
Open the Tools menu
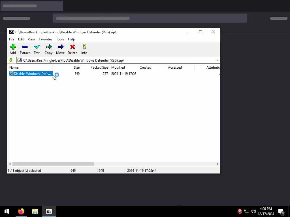click(60, 39)
